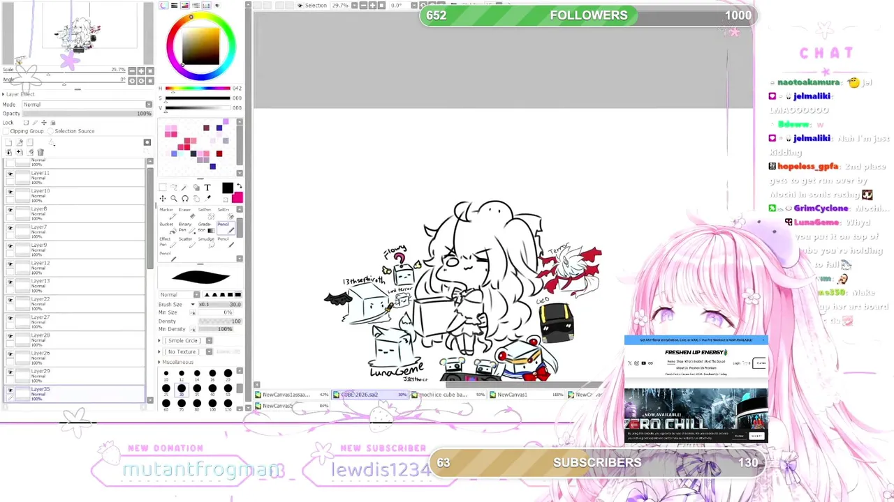Screen dimensions: 894x502
Task: Toggle the RGB slider panel icon
Action: (x=174, y=5)
